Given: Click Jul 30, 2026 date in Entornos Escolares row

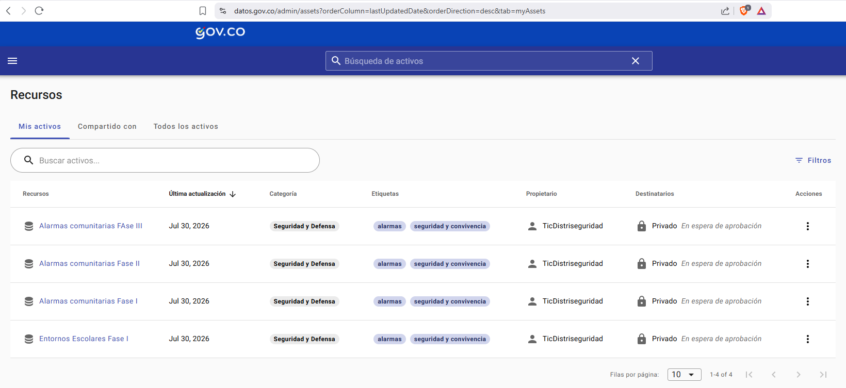Looking at the screenshot, I should tap(189, 339).
